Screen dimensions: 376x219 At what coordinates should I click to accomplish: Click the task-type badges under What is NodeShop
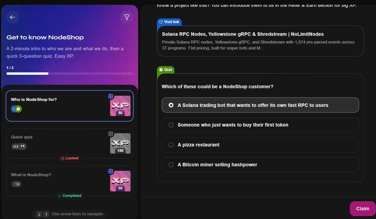click(x=17, y=184)
